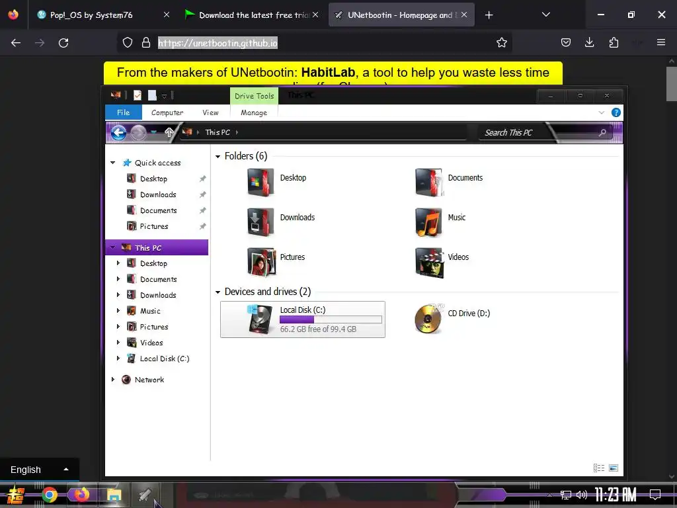Click the pin icon next to Quick access Pictures
677x508 pixels.
(202, 226)
